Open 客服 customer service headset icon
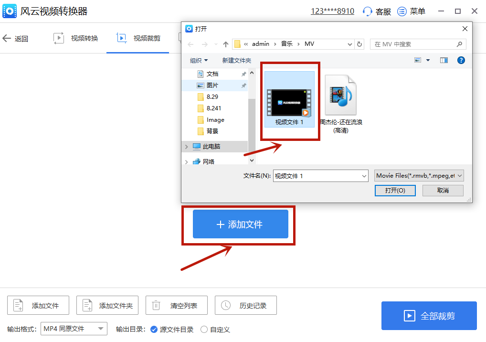Screen dimensions: 486x342 pos(367,11)
